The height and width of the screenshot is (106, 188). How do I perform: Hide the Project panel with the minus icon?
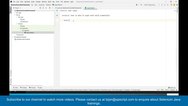click(x=53, y=8)
